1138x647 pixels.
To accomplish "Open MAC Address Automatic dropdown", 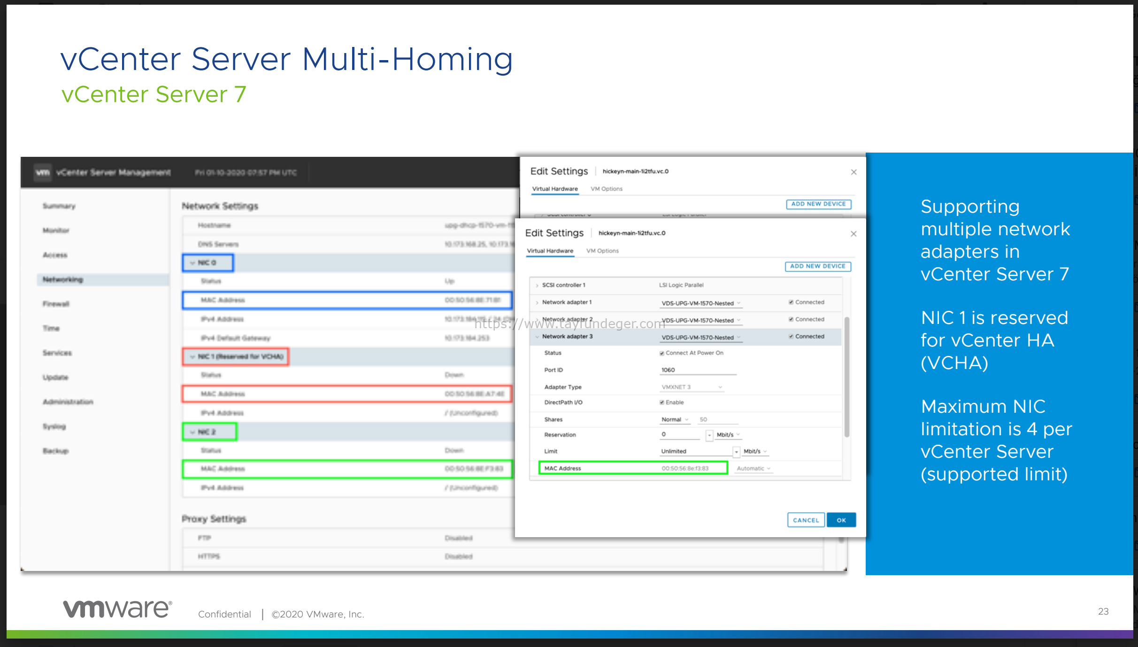I will [754, 469].
